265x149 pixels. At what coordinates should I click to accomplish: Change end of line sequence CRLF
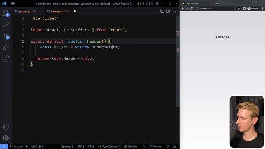coord(91,147)
